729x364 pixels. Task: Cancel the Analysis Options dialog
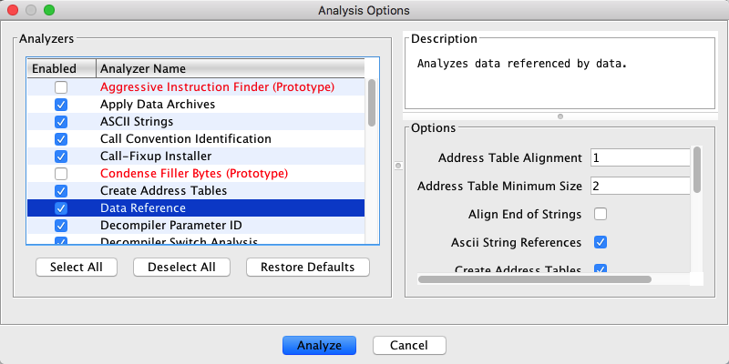click(409, 346)
